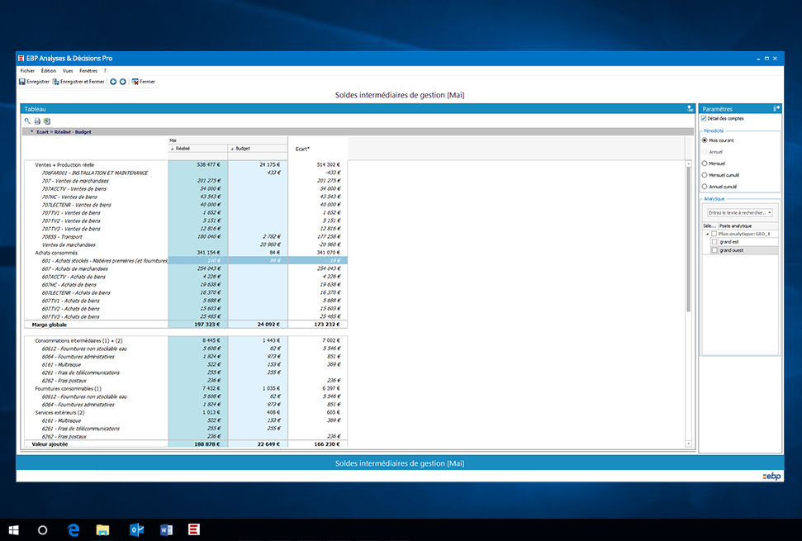Viewport: 802px width, 541px height.
Task: Click the Fermer button label
Action: point(147,82)
